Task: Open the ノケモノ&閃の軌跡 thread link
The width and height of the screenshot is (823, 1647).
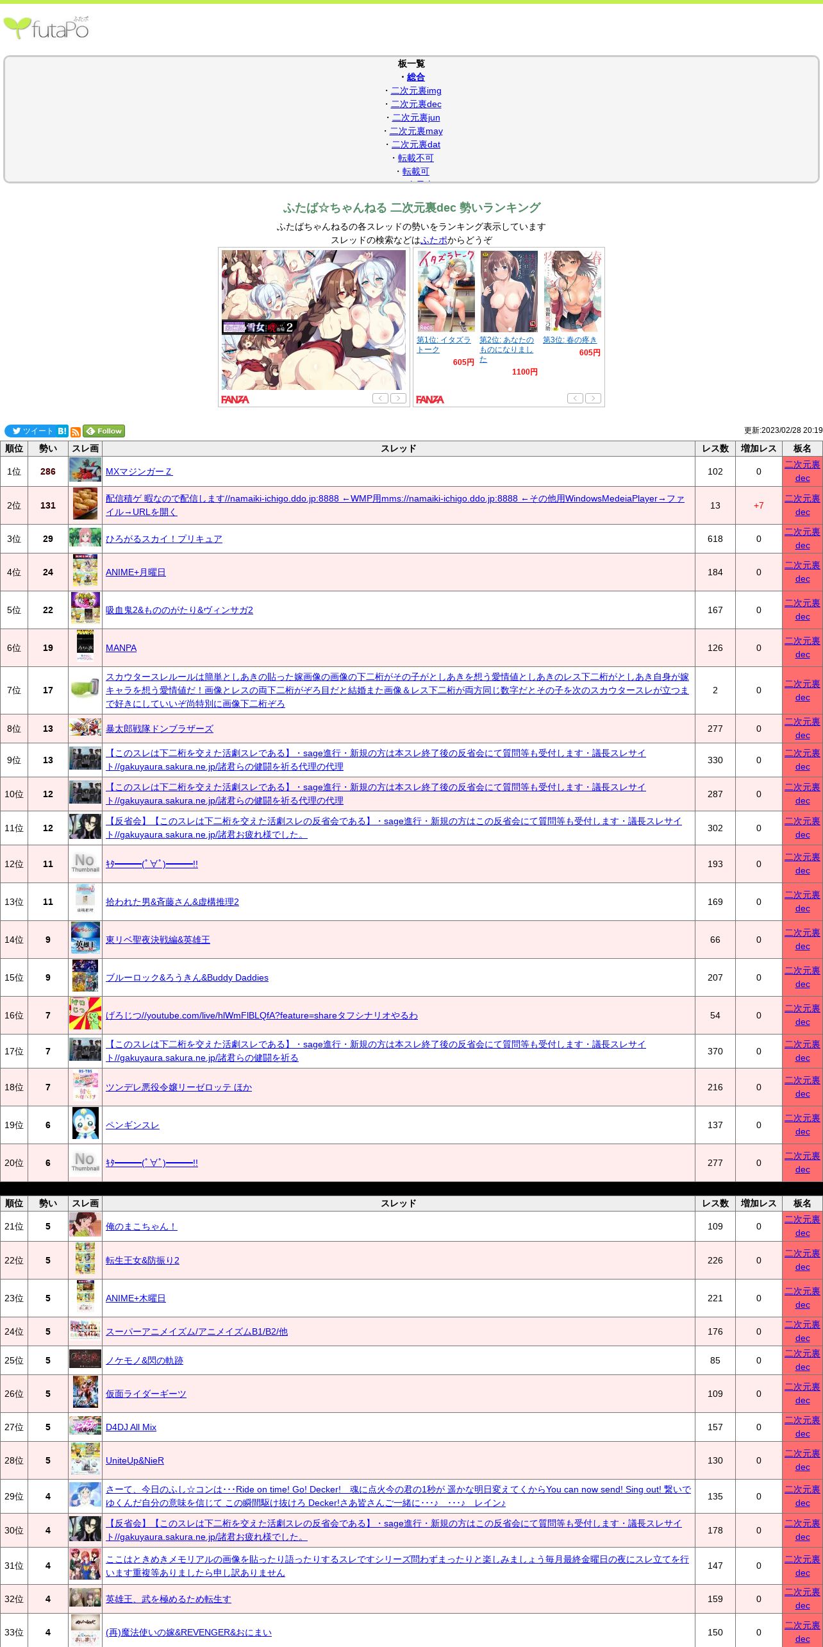Action: click(144, 1360)
